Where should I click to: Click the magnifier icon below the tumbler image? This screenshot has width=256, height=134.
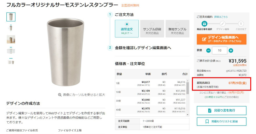(x=60, y=95)
